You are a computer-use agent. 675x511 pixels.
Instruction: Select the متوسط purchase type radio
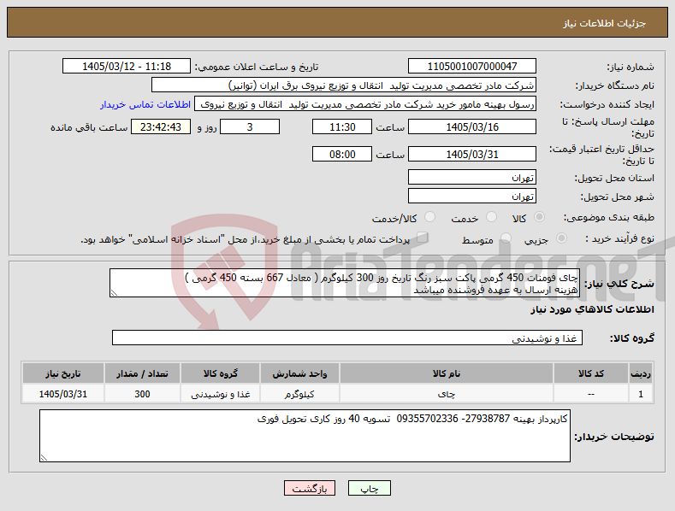(x=506, y=238)
